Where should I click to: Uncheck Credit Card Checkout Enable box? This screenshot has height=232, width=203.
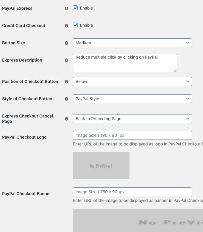coord(75,25)
